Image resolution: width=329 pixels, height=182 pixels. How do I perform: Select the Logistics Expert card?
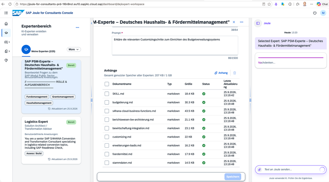[x=51, y=140]
